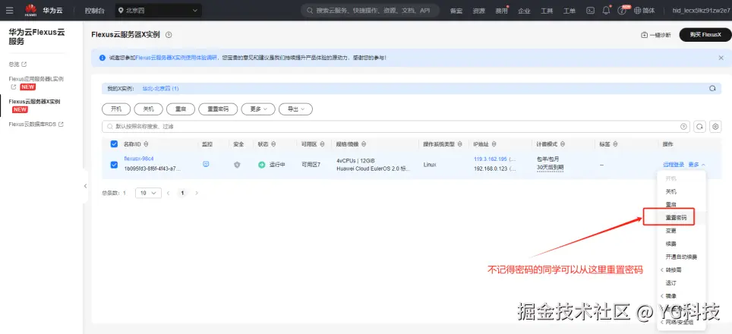
Task: Toggle the select-all header checkbox
Action: point(114,144)
